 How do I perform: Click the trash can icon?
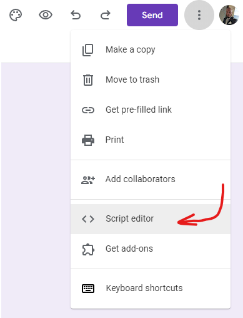pos(88,80)
